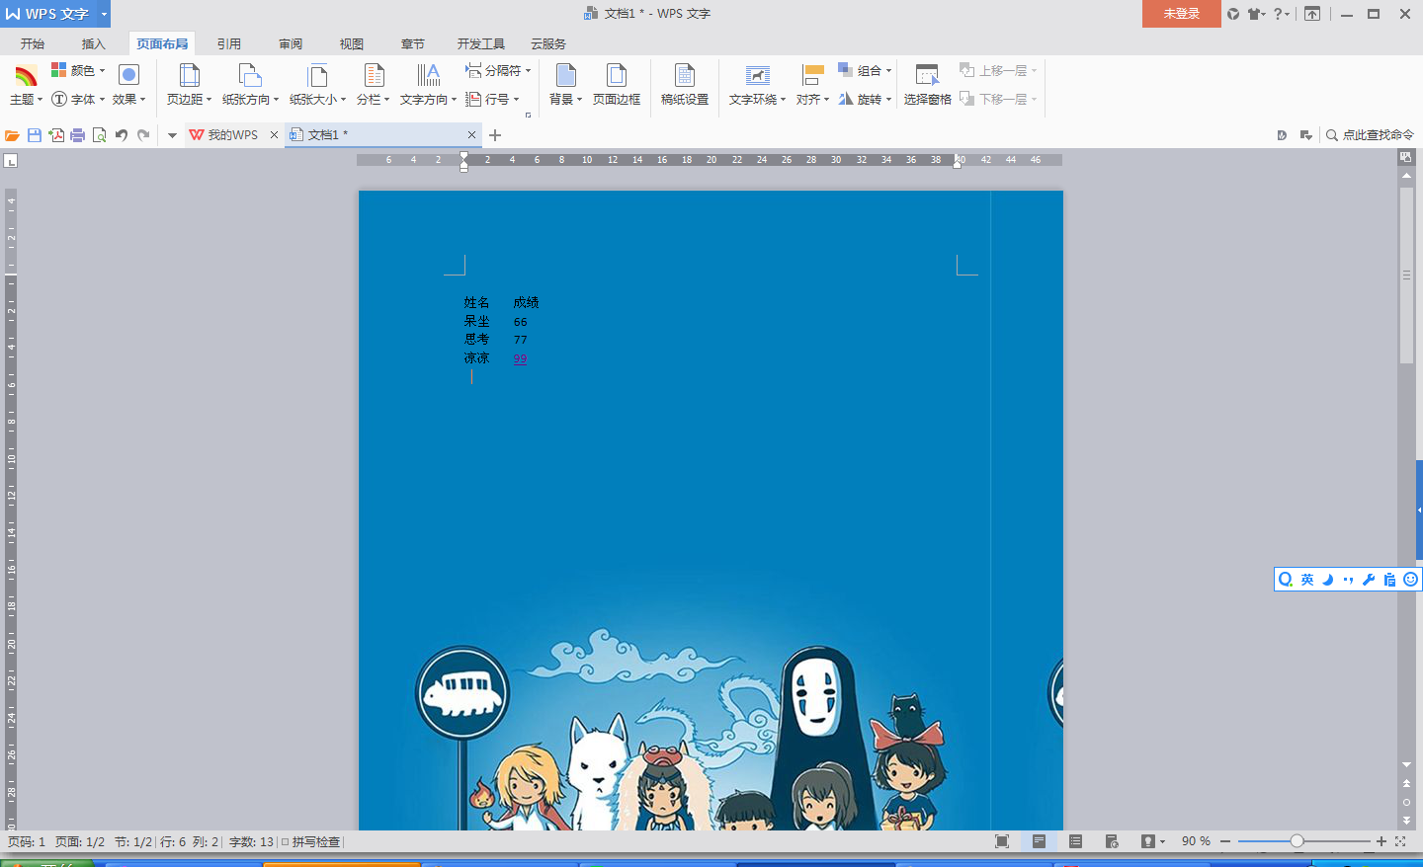
Task: Click the undo arrow icon
Action: pos(122,135)
